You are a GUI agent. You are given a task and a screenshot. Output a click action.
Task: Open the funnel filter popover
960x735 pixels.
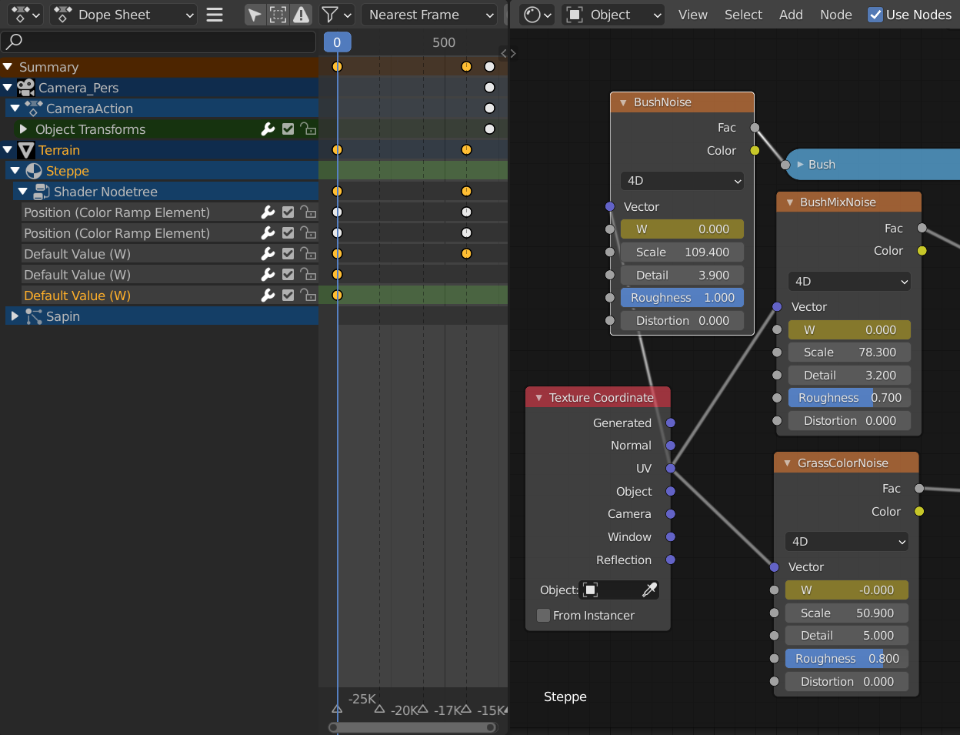pos(336,15)
